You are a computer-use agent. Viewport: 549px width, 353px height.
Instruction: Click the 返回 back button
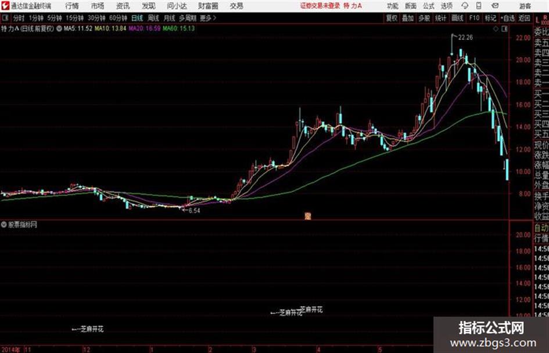[x=524, y=18]
